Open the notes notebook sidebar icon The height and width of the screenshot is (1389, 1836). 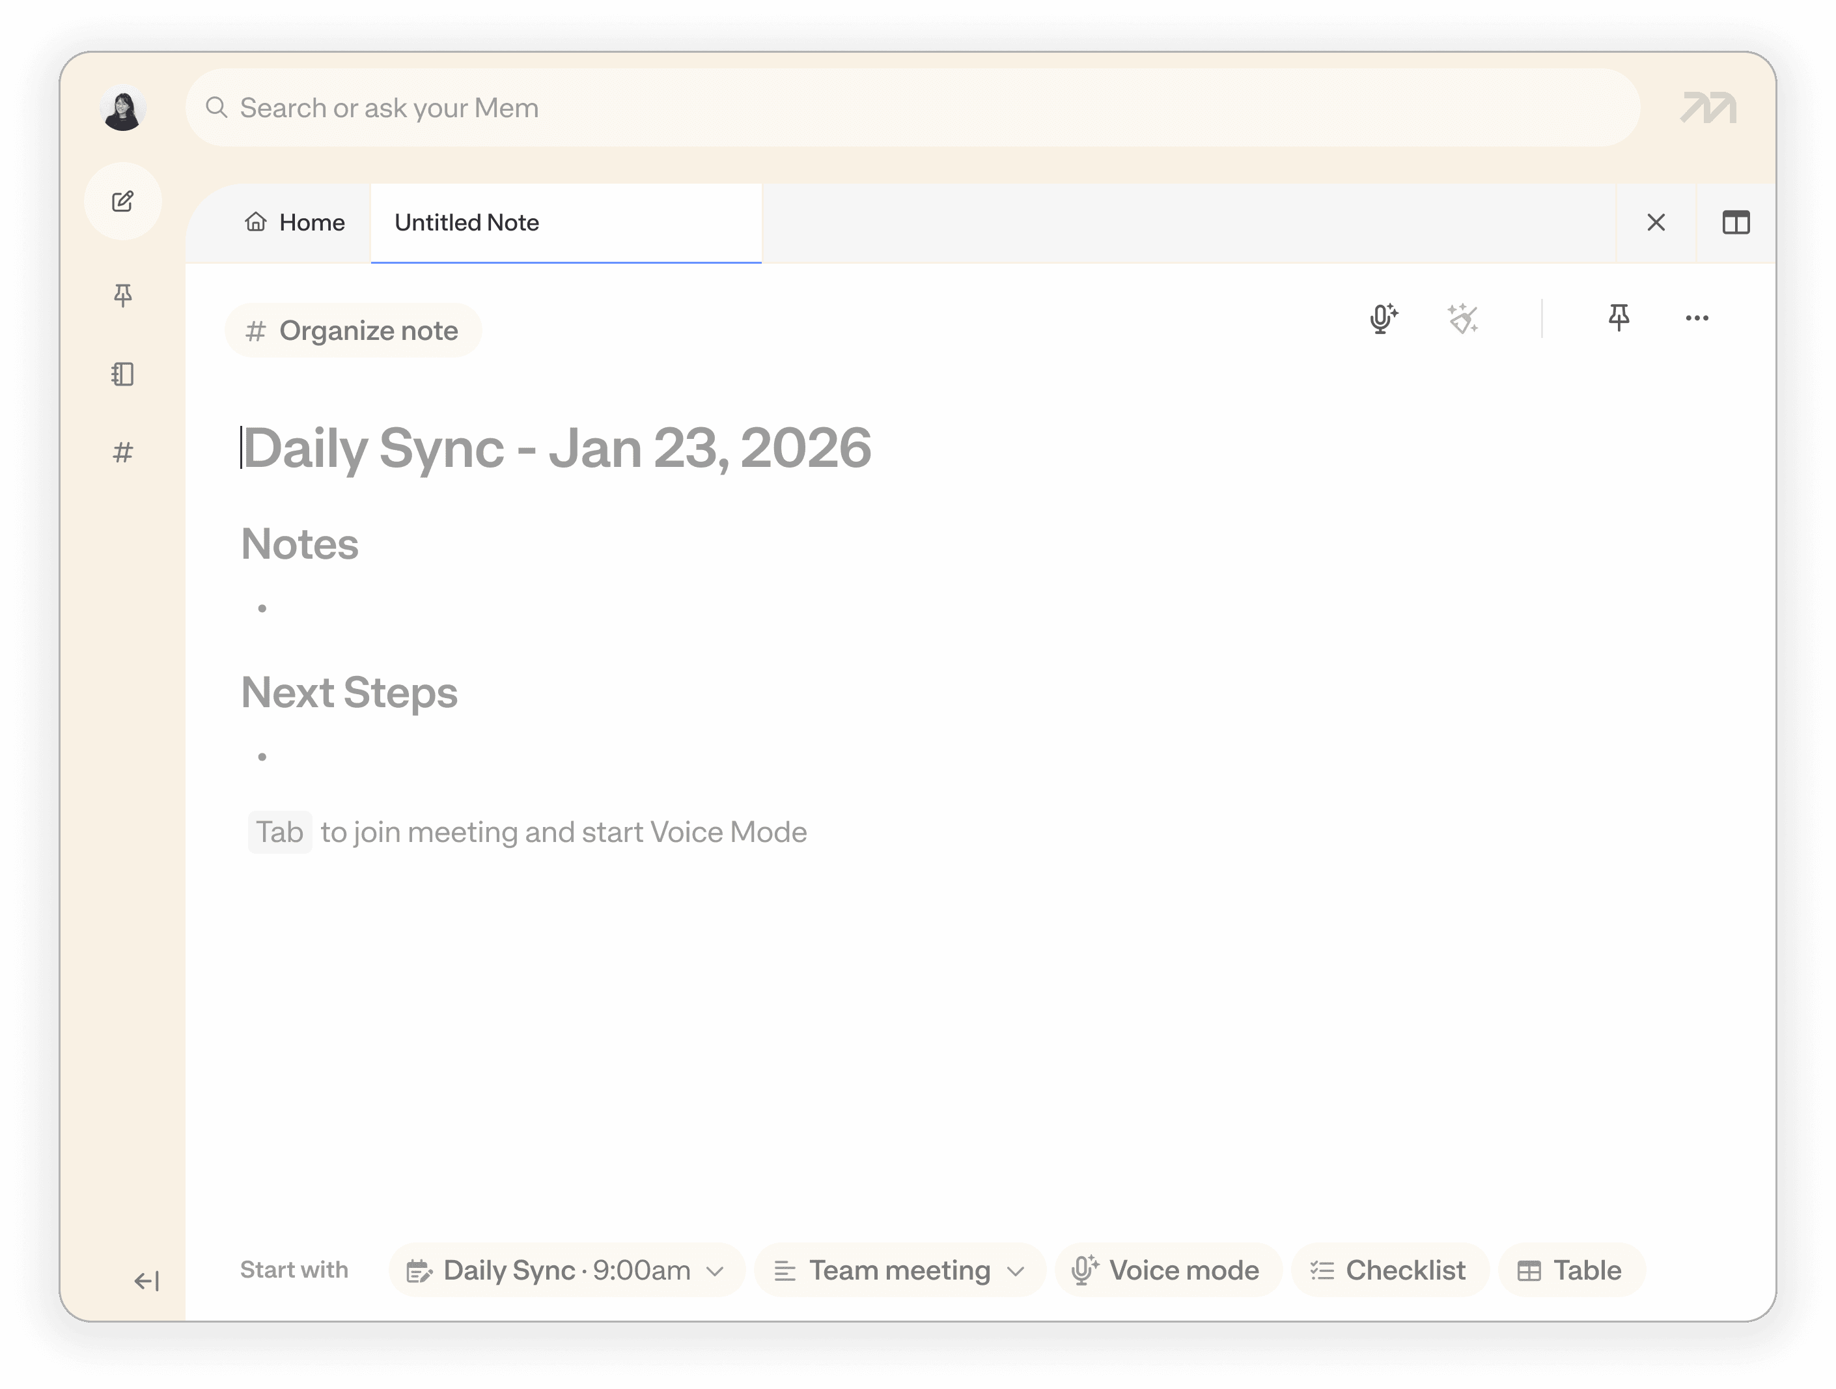(123, 374)
